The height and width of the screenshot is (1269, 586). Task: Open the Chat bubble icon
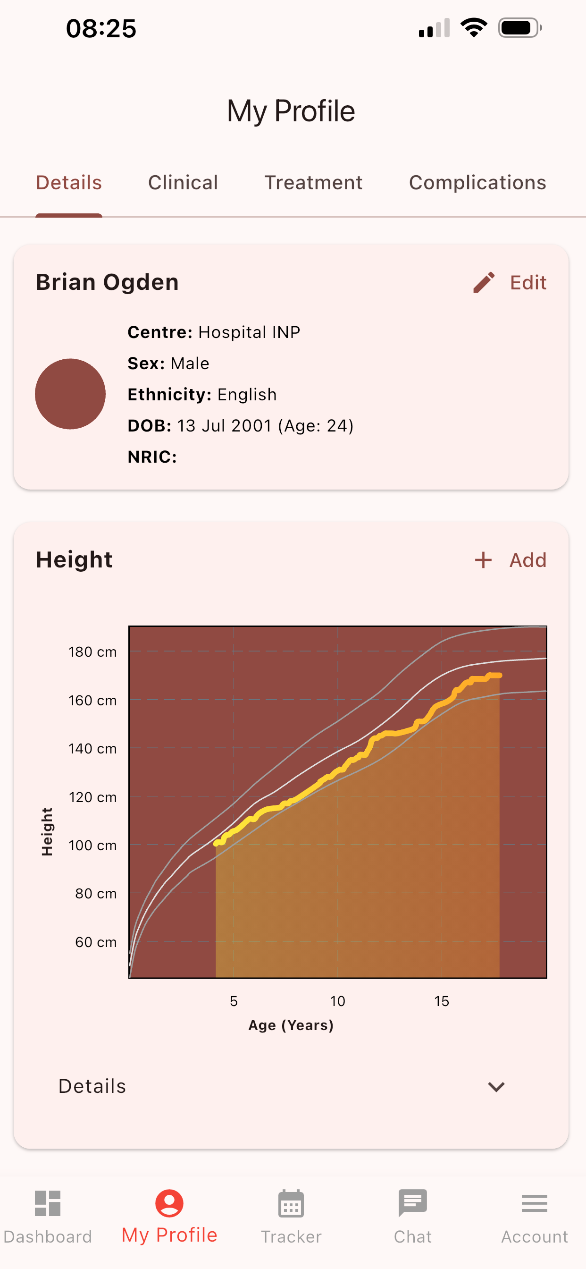(x=413, y=1203)
